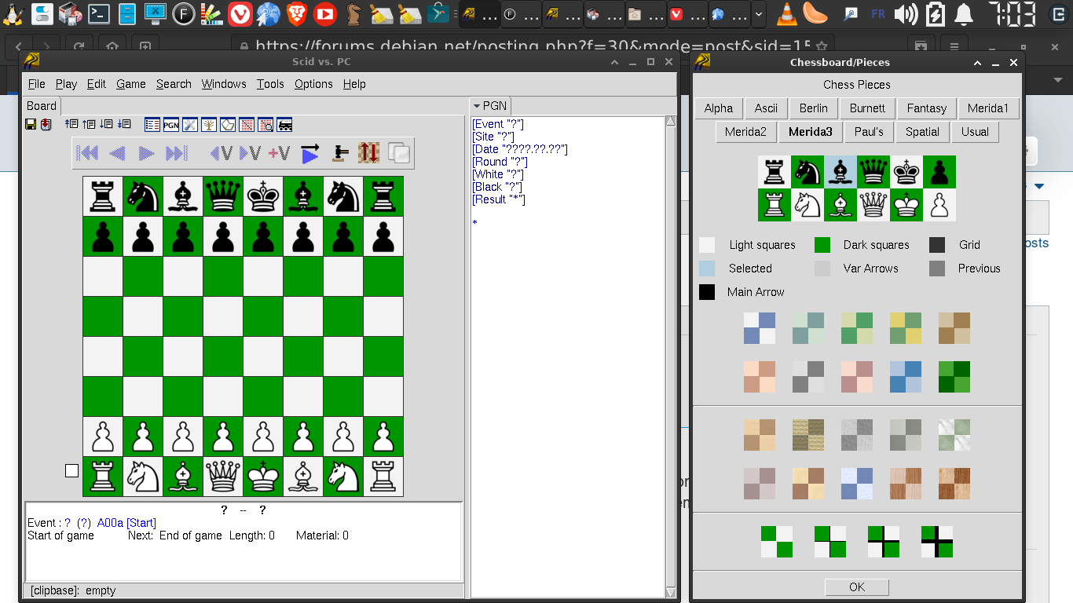Open the game list window icon

(152, 124)
